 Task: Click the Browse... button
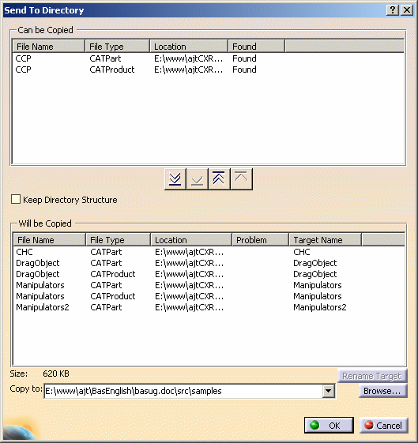[382, 391]
